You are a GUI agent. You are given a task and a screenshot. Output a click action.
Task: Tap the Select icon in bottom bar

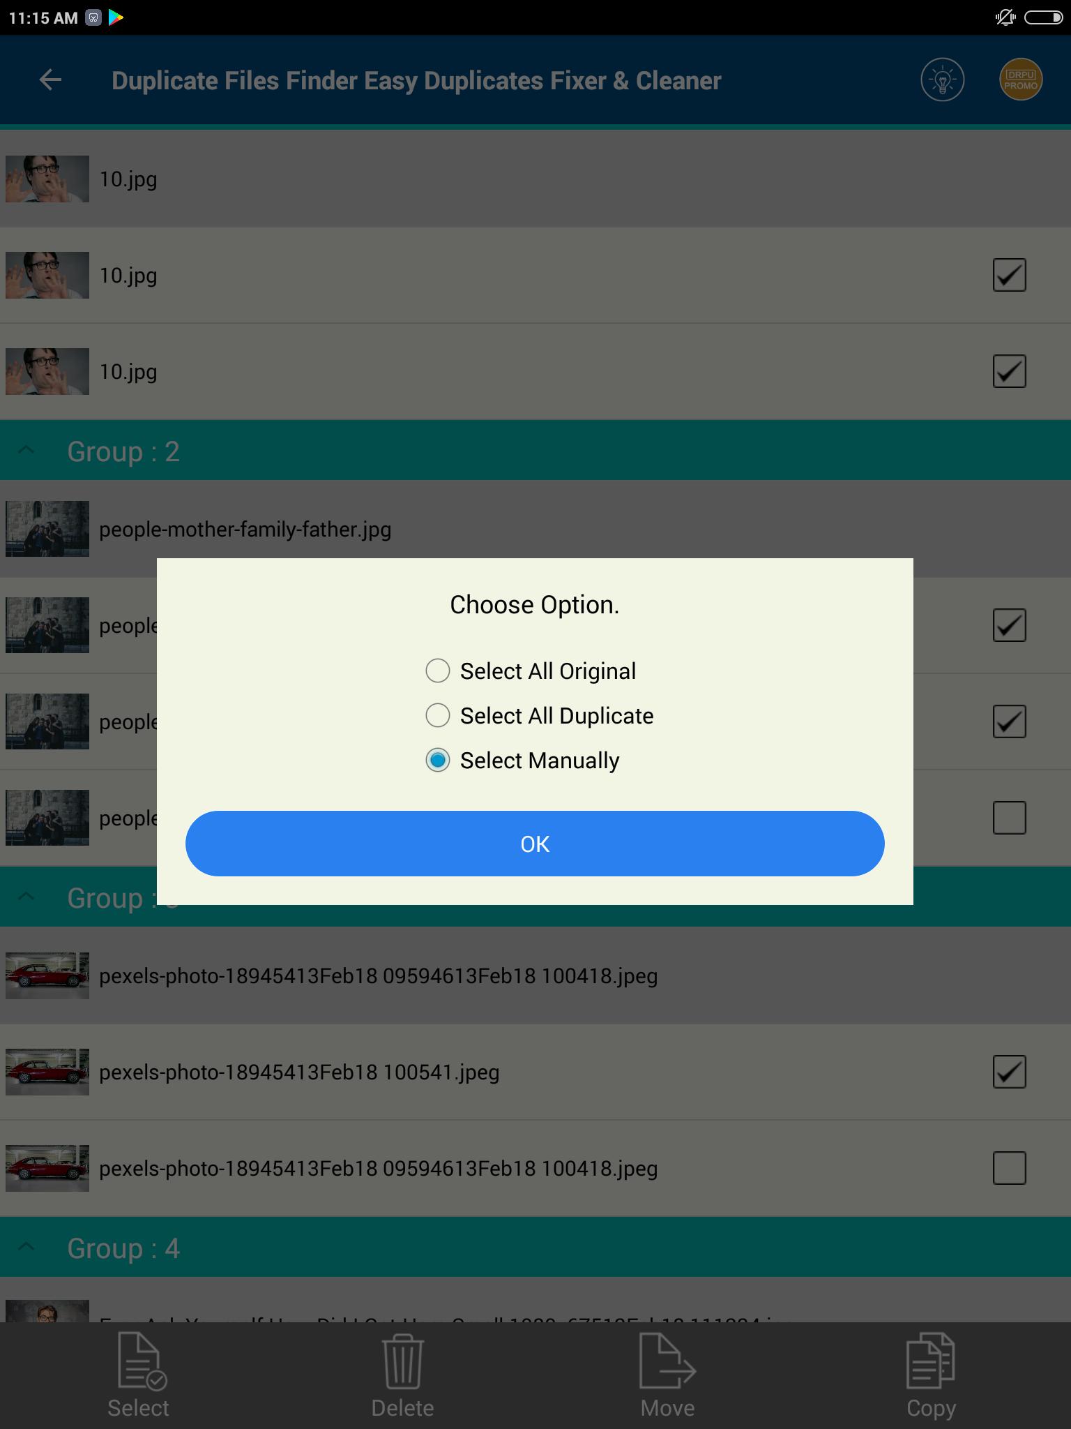[139, 1375]
